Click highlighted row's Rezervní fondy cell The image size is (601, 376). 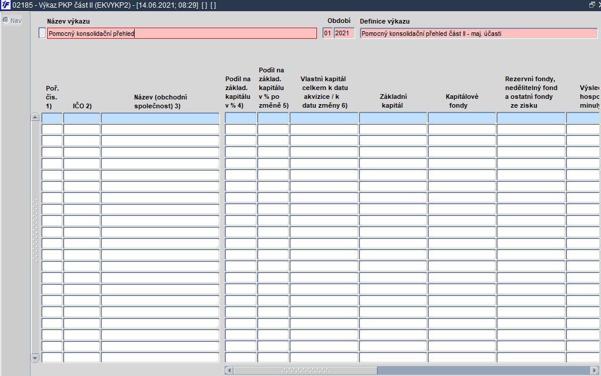tap(531, 118)
